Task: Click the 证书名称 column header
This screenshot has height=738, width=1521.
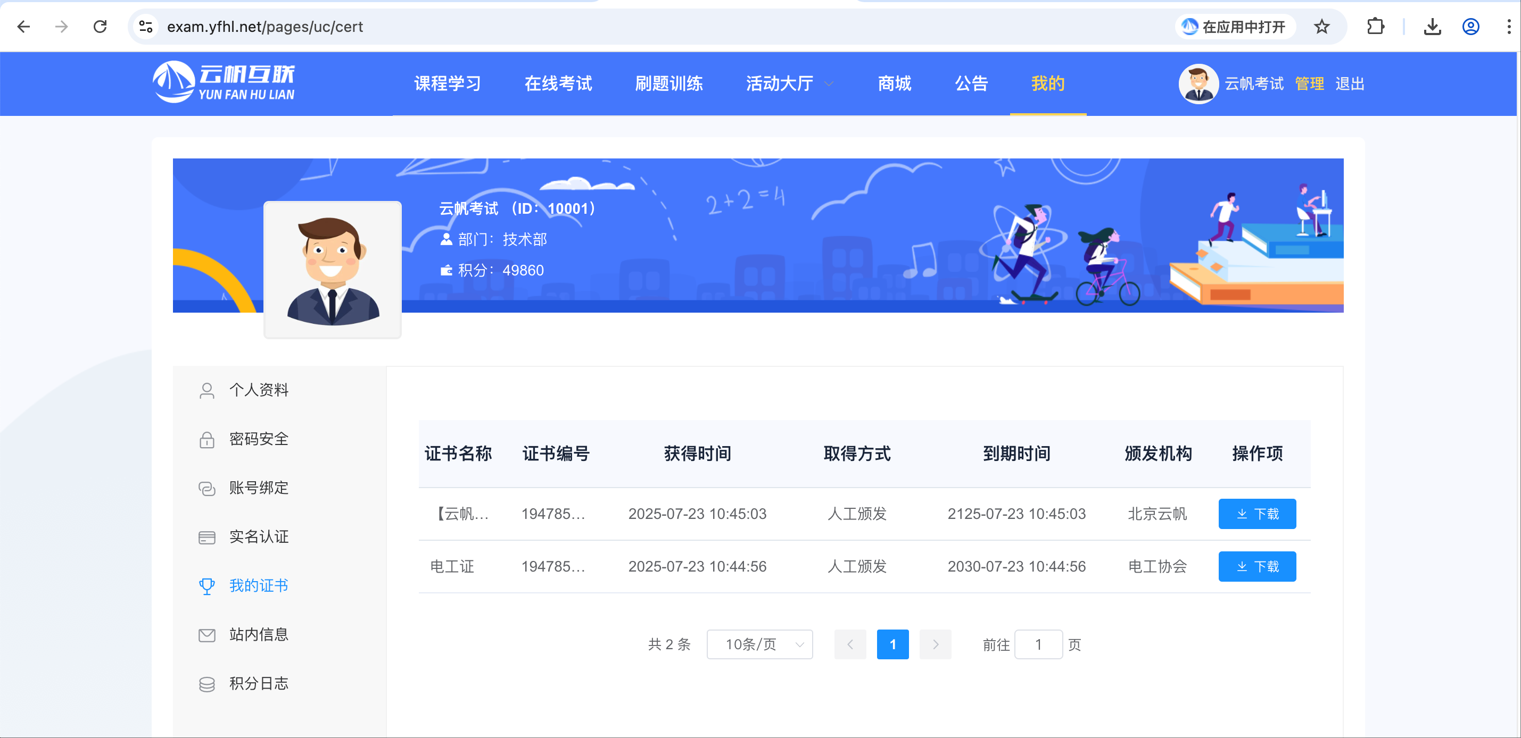Action: (458, 454)
